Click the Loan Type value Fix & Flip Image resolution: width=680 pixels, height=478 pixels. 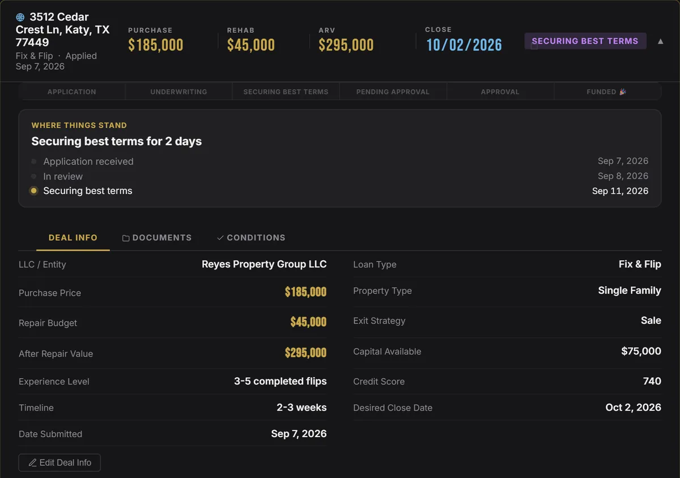[640, 264]
